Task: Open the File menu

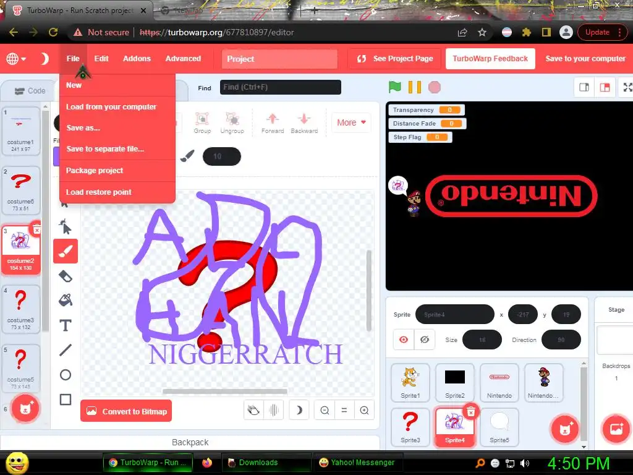Action: (x=73, y=59)
